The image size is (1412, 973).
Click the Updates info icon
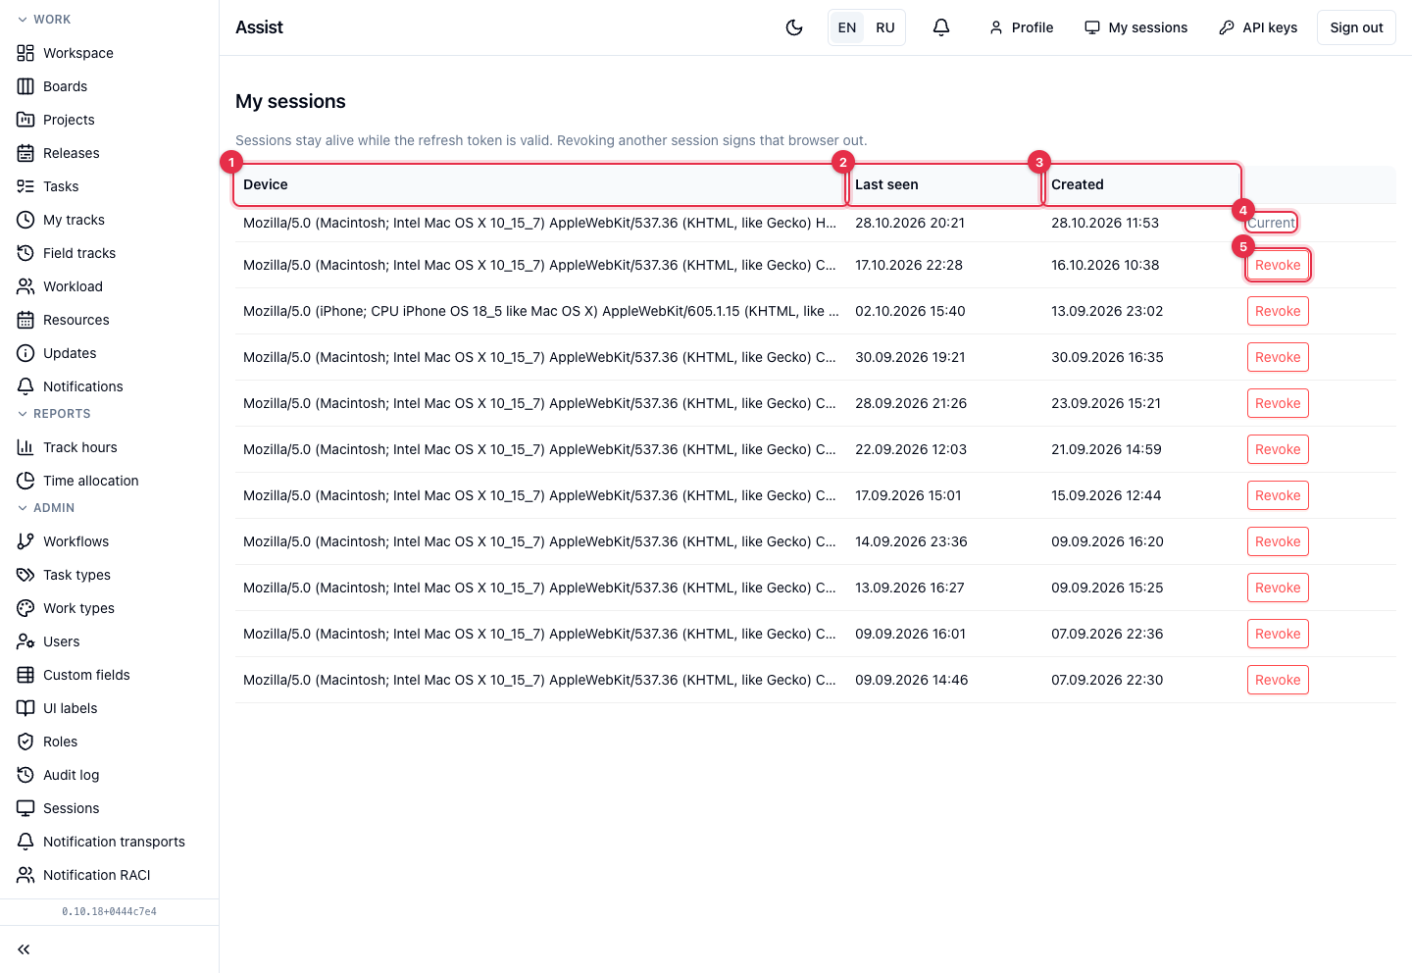coord(25,353)
